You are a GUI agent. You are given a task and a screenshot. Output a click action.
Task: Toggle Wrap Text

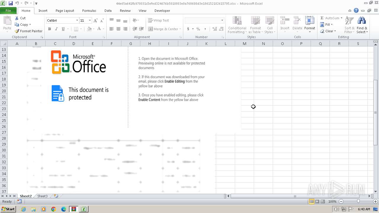coord(159,20)
